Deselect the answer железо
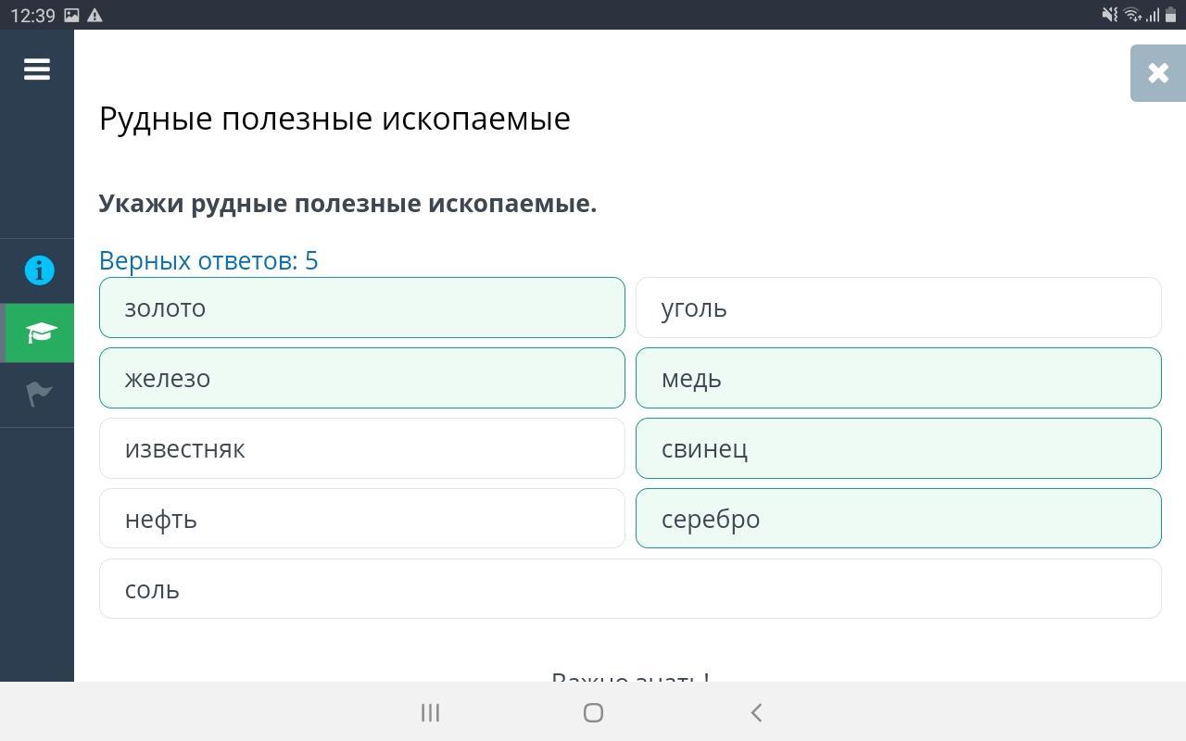Image resolution: width=1186 pixels, height=741 pixels. 361,378
